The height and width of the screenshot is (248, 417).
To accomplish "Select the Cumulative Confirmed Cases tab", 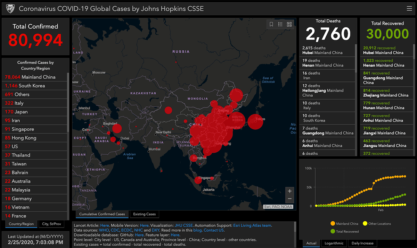I will pyautogui.click(x=102, y=214).
